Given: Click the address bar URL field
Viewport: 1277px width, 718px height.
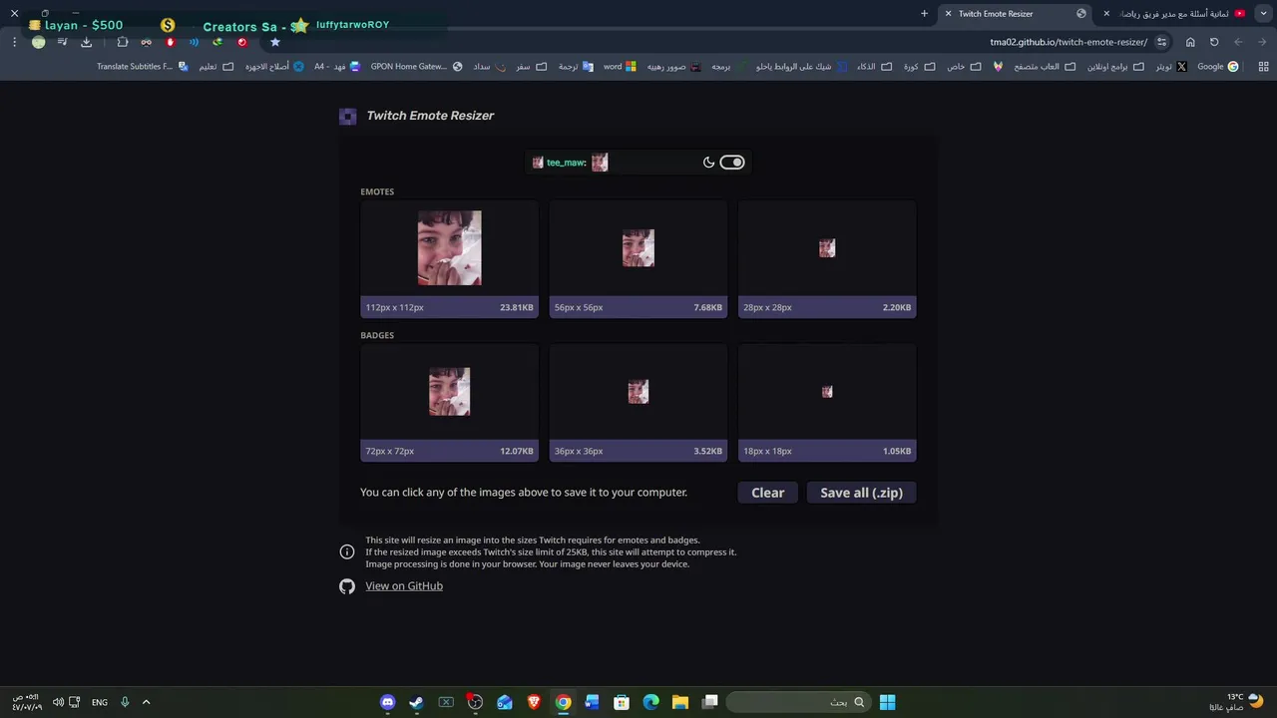Looking at the screenshot, I should (718, 42).
